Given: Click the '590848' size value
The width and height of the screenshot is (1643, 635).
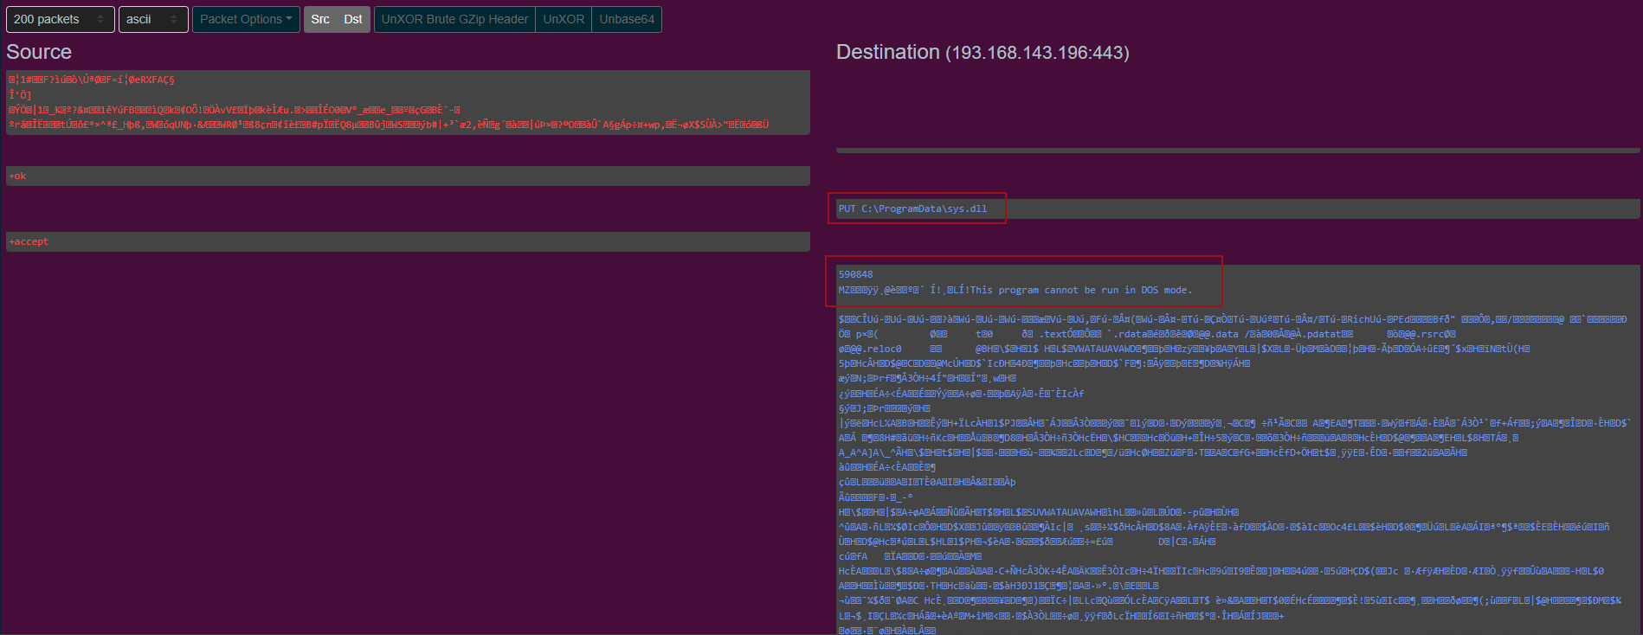Looking at the screenshot, I should point(855,274).
